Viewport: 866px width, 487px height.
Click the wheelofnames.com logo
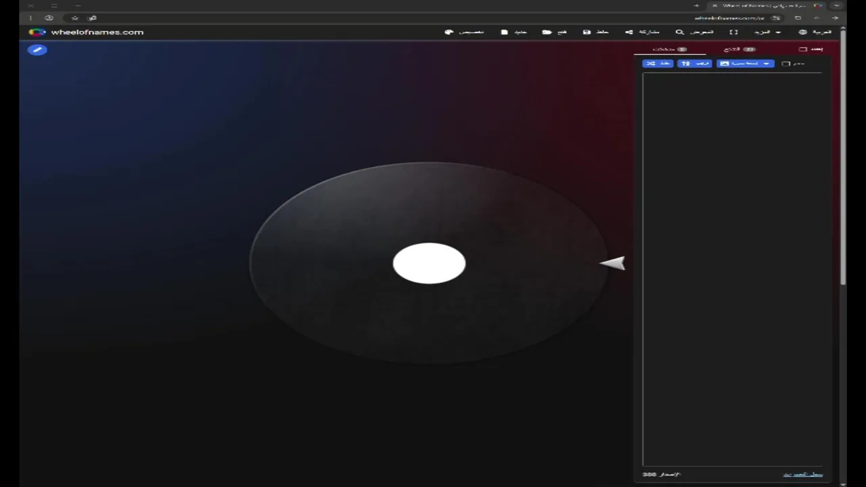(x=86, y=32)
